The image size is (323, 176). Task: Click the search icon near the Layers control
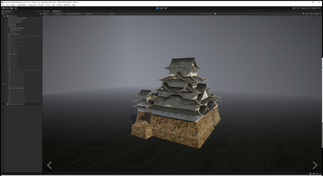pyautogui.click(x=298, y=8)
